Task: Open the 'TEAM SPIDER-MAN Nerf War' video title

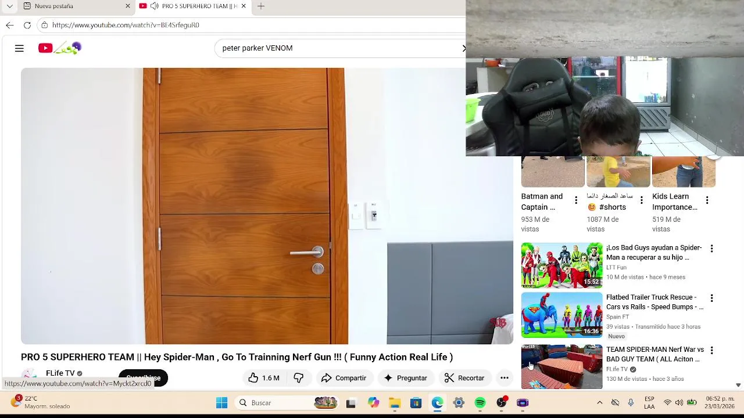Action: coord(655,354)
